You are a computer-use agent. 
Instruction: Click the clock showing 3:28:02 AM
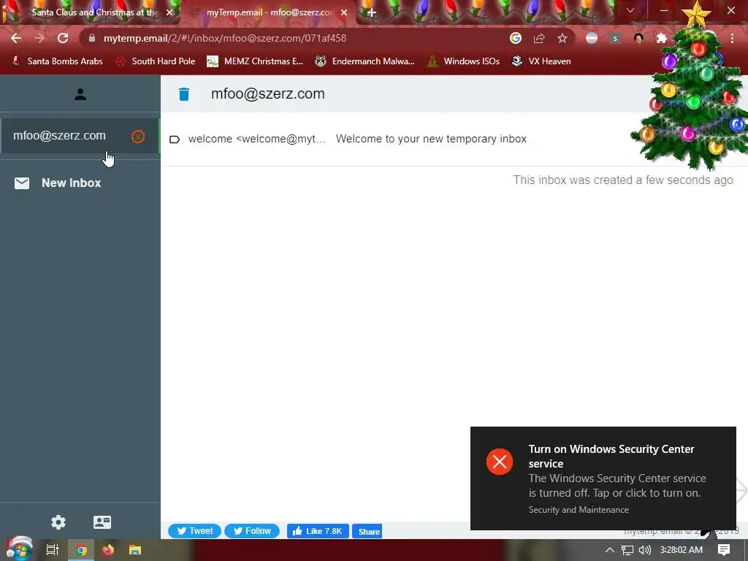click(682, 550)
